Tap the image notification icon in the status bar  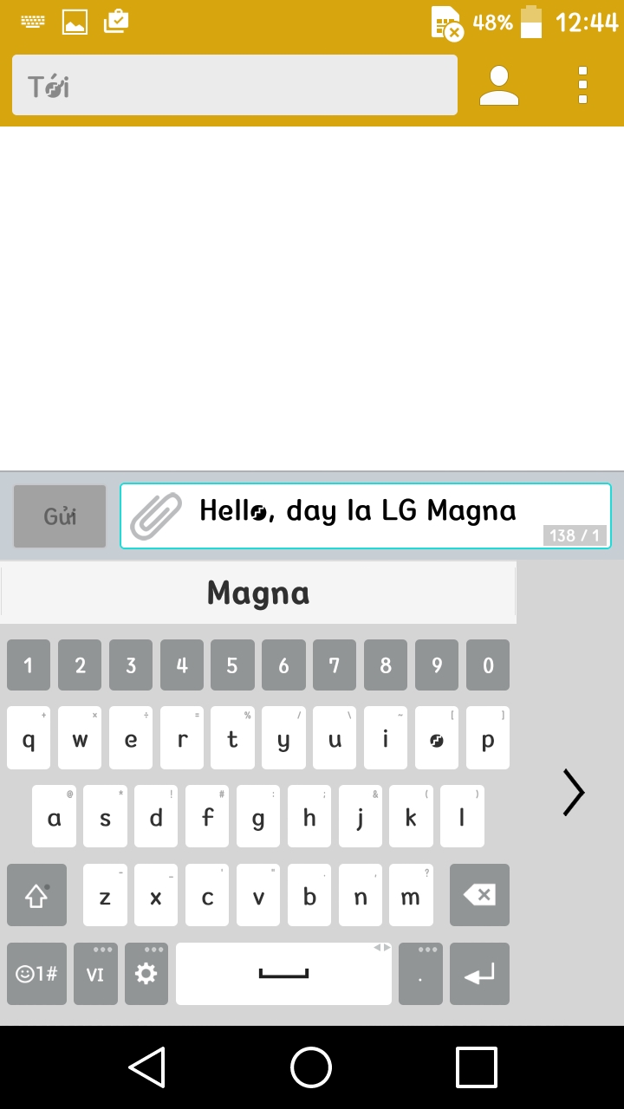[75, 21]
